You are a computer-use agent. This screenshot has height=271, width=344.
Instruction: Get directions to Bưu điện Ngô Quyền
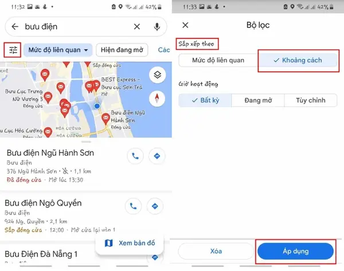155,206
